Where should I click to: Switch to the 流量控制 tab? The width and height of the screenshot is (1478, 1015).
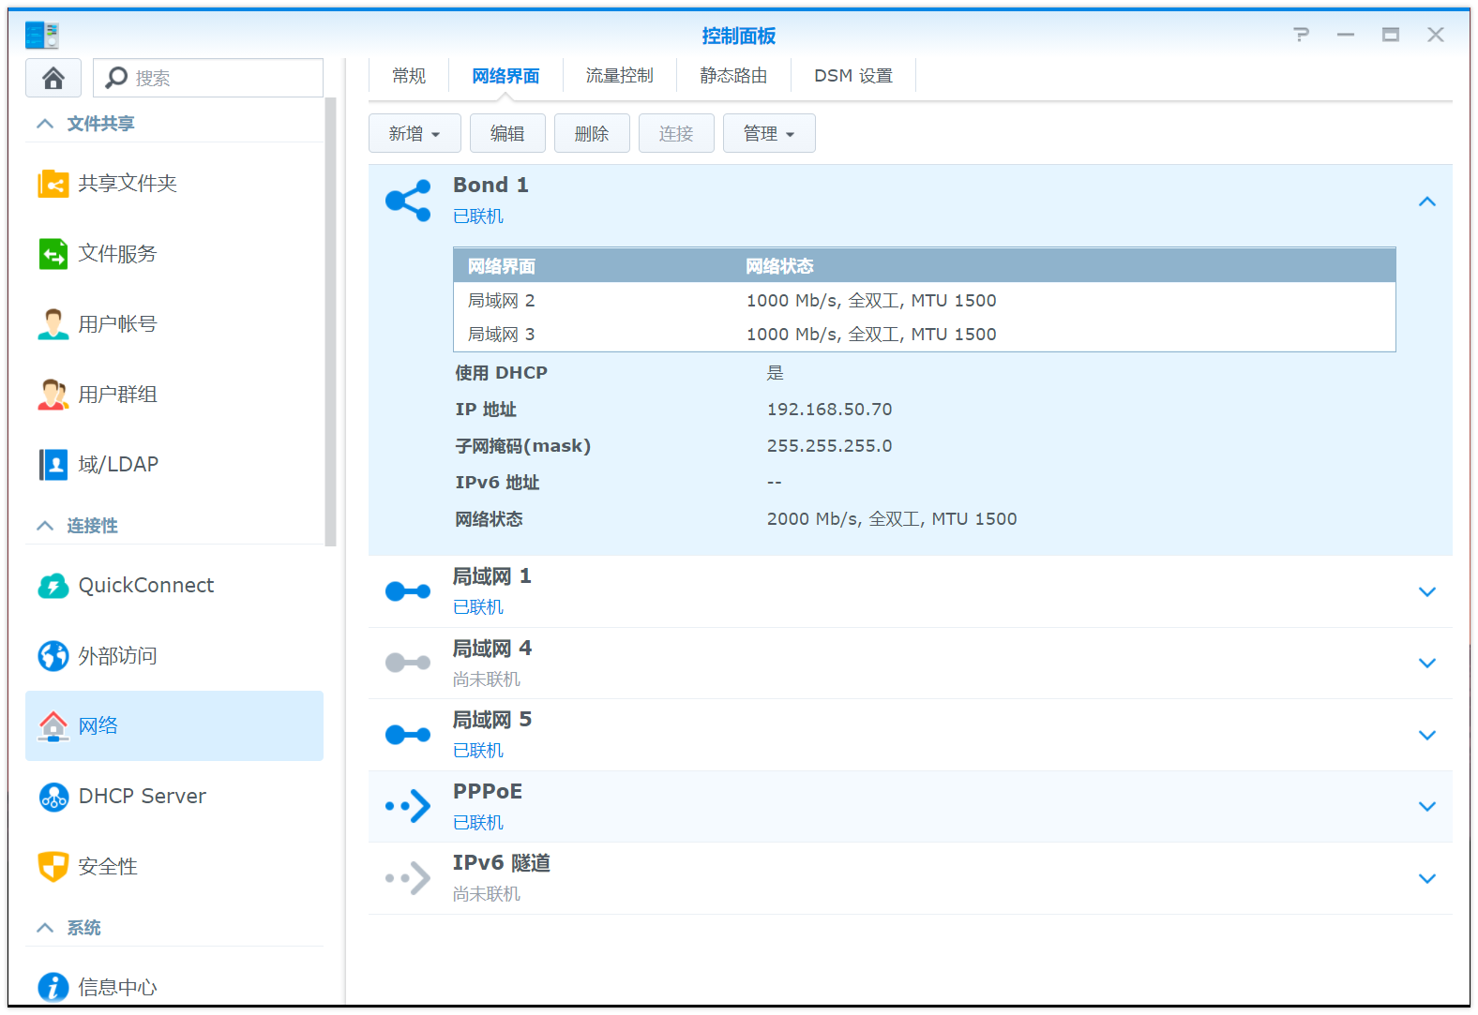click(x=619, y=76)
